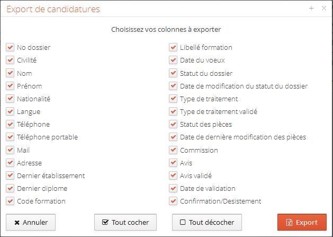Toggle the Dernier diplome checkbox

(10, 188)
